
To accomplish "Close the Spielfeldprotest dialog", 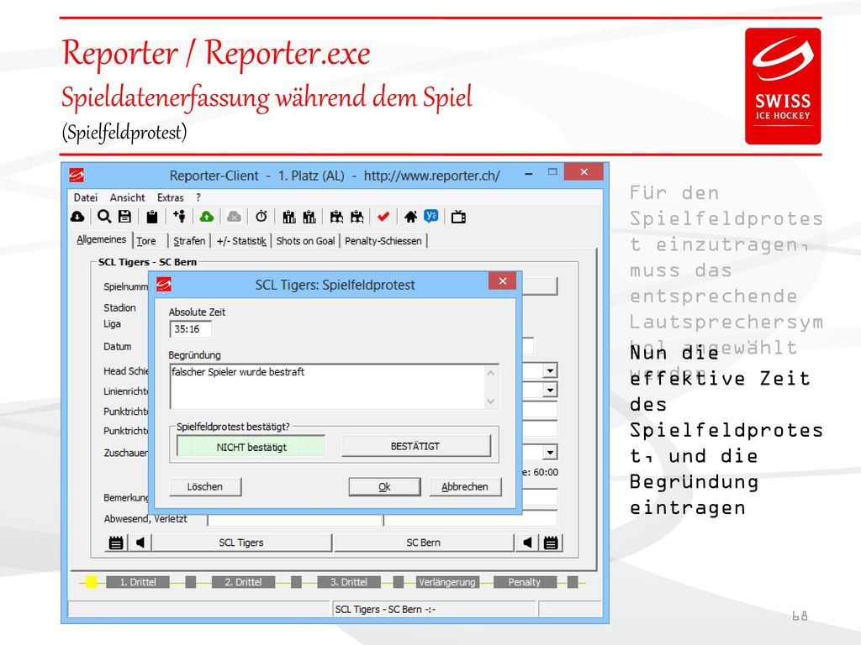I will (x=503, y=281).
